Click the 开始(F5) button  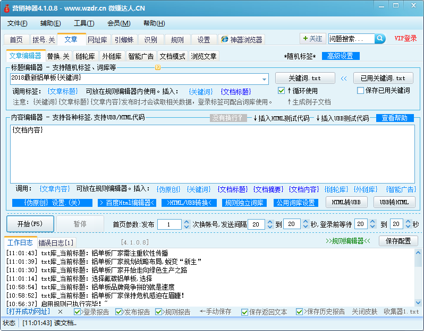(x=30, y=224)
